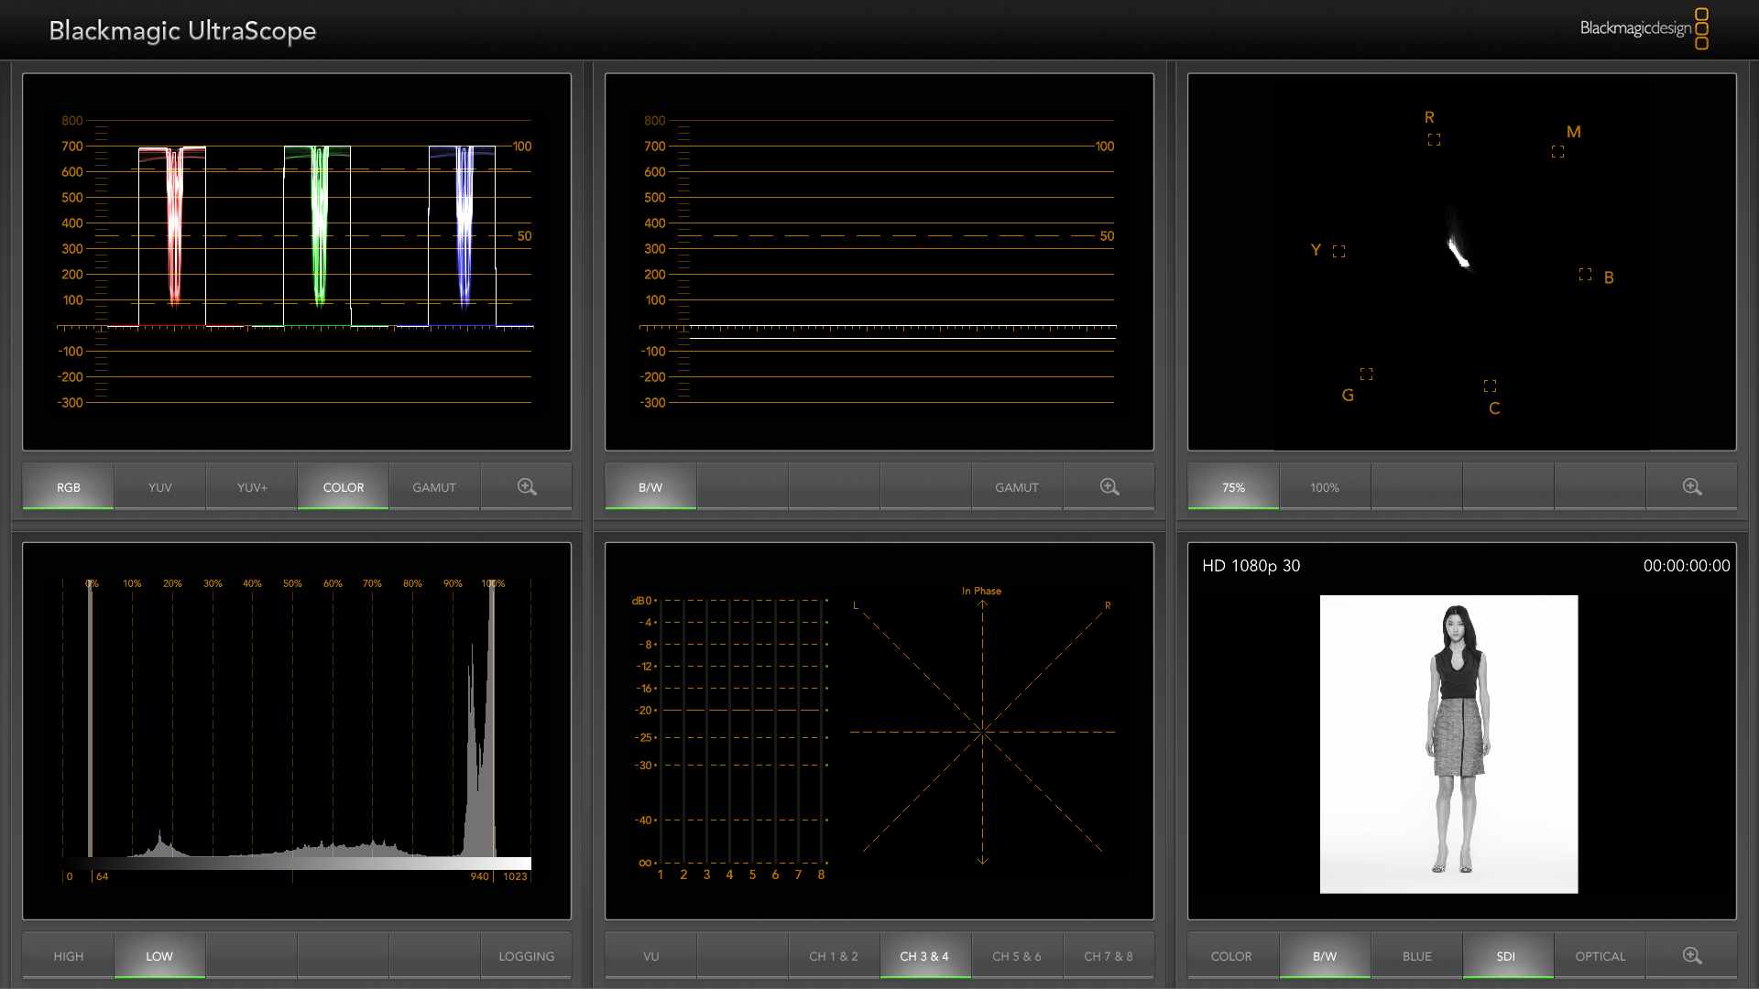Open the Blackmagicdesign logo
Screen dimensions: 1759x989
(x=1644, y=28)
